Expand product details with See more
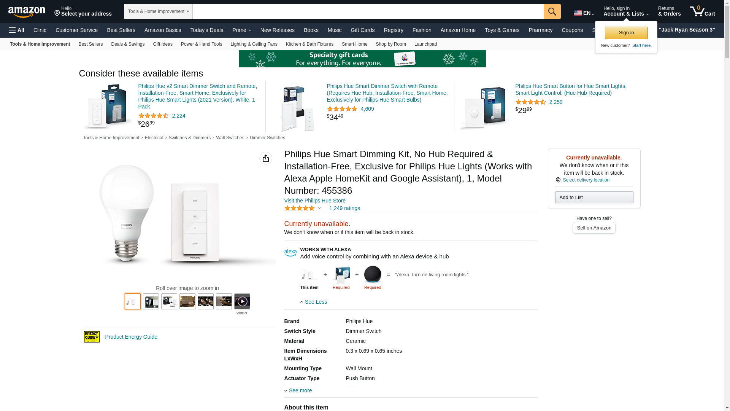Screen dimensions: 730x411 pyautogui.click(x=298, y=390)
